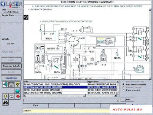
Task: Open the Parts tab at the bottom
Action: point(35,105)
